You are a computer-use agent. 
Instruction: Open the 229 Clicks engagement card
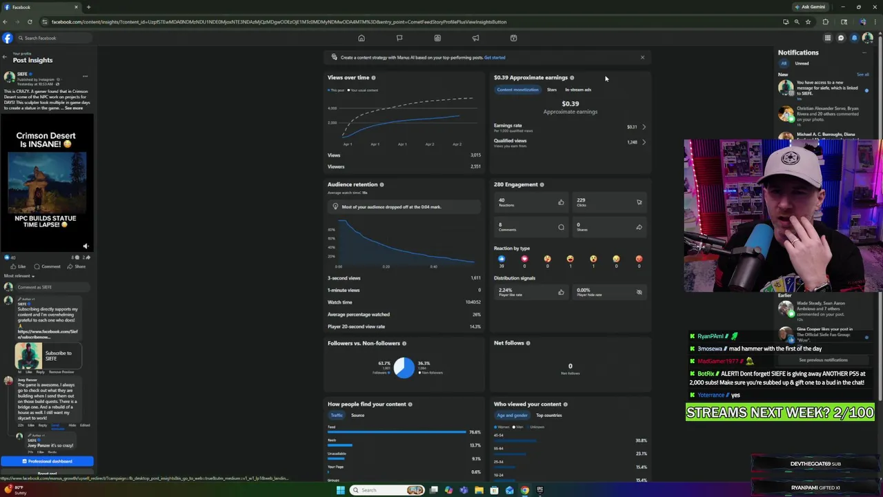(x=610, y=202)
